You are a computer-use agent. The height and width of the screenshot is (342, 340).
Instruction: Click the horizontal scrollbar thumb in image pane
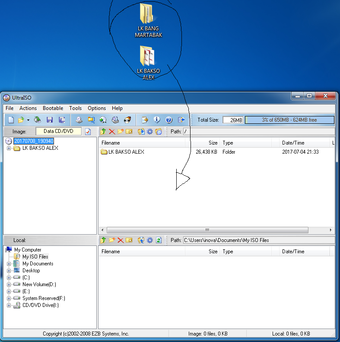[x=207, y=230]
